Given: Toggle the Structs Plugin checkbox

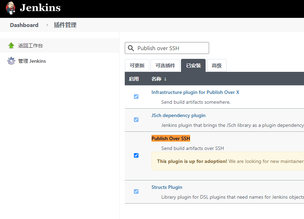Looking at the screenshot, I should (136, 191).
